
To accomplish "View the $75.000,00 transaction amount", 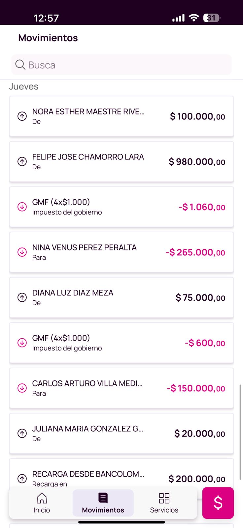I will point(200,298).
